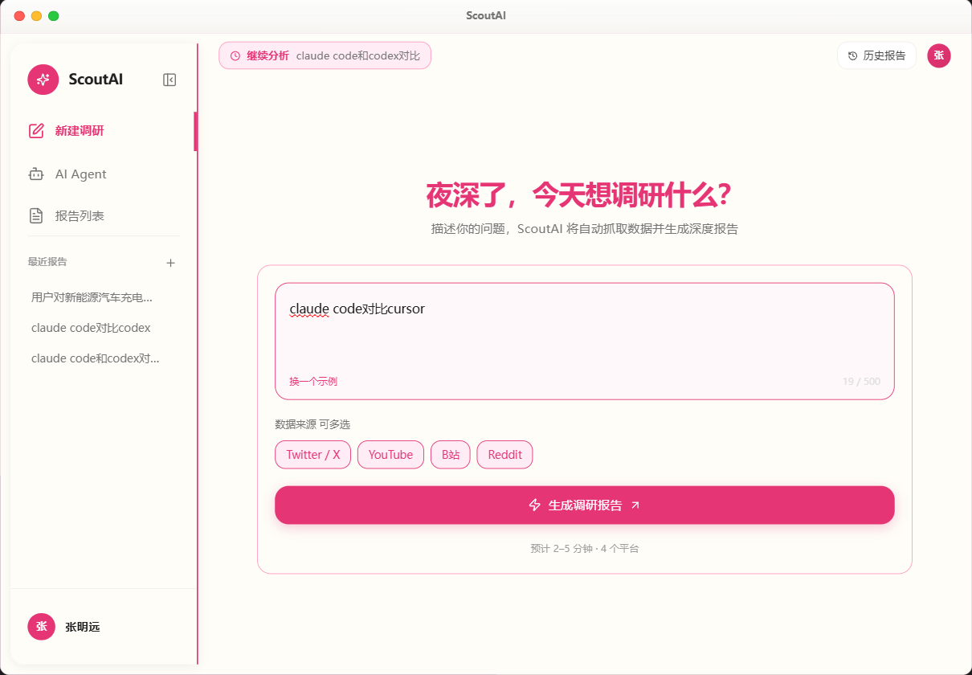This screenshot has height=675, width=972.
Task: Click the 新建调研 pencil edit icon
Action: pyautogui.click(x=36, y=131)
